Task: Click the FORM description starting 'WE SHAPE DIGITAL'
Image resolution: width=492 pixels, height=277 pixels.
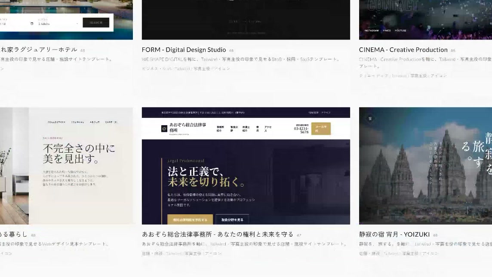Action: point(241,59)
